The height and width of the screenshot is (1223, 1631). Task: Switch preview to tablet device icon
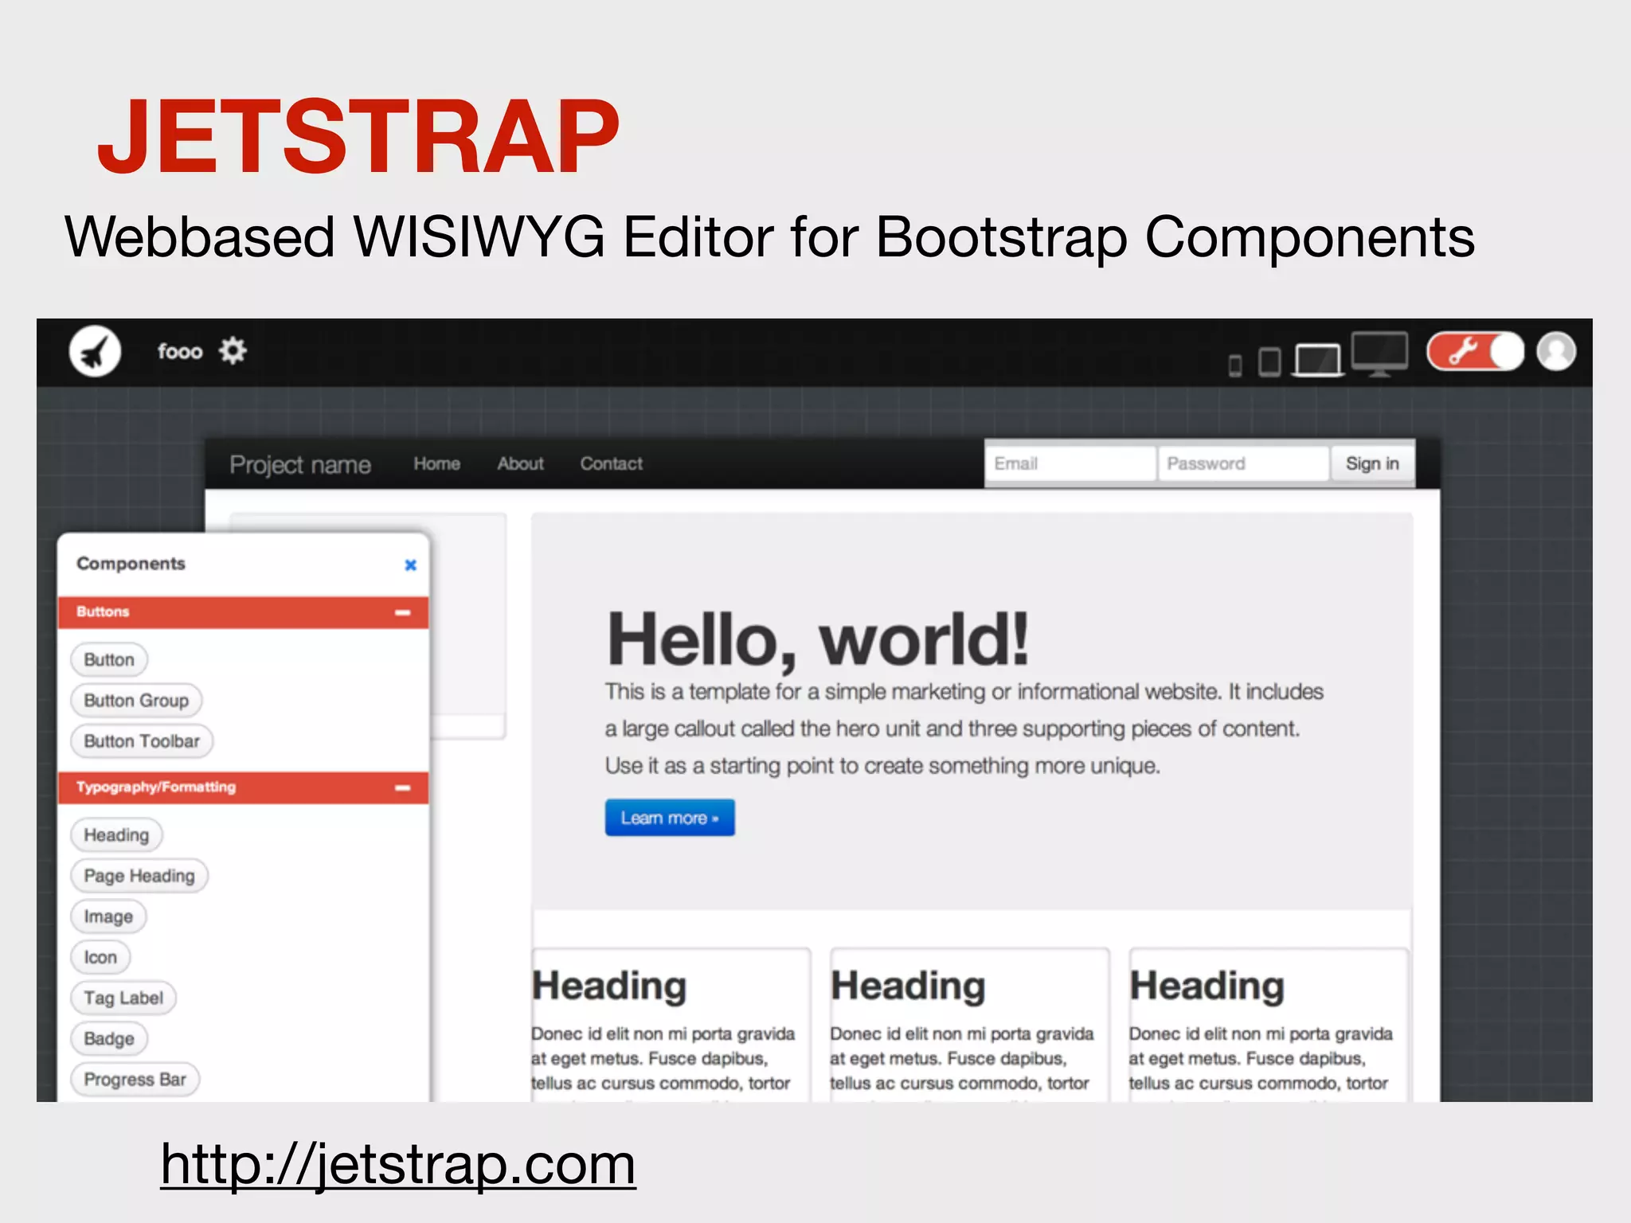pyautogui.click(x=1269, y=361)
